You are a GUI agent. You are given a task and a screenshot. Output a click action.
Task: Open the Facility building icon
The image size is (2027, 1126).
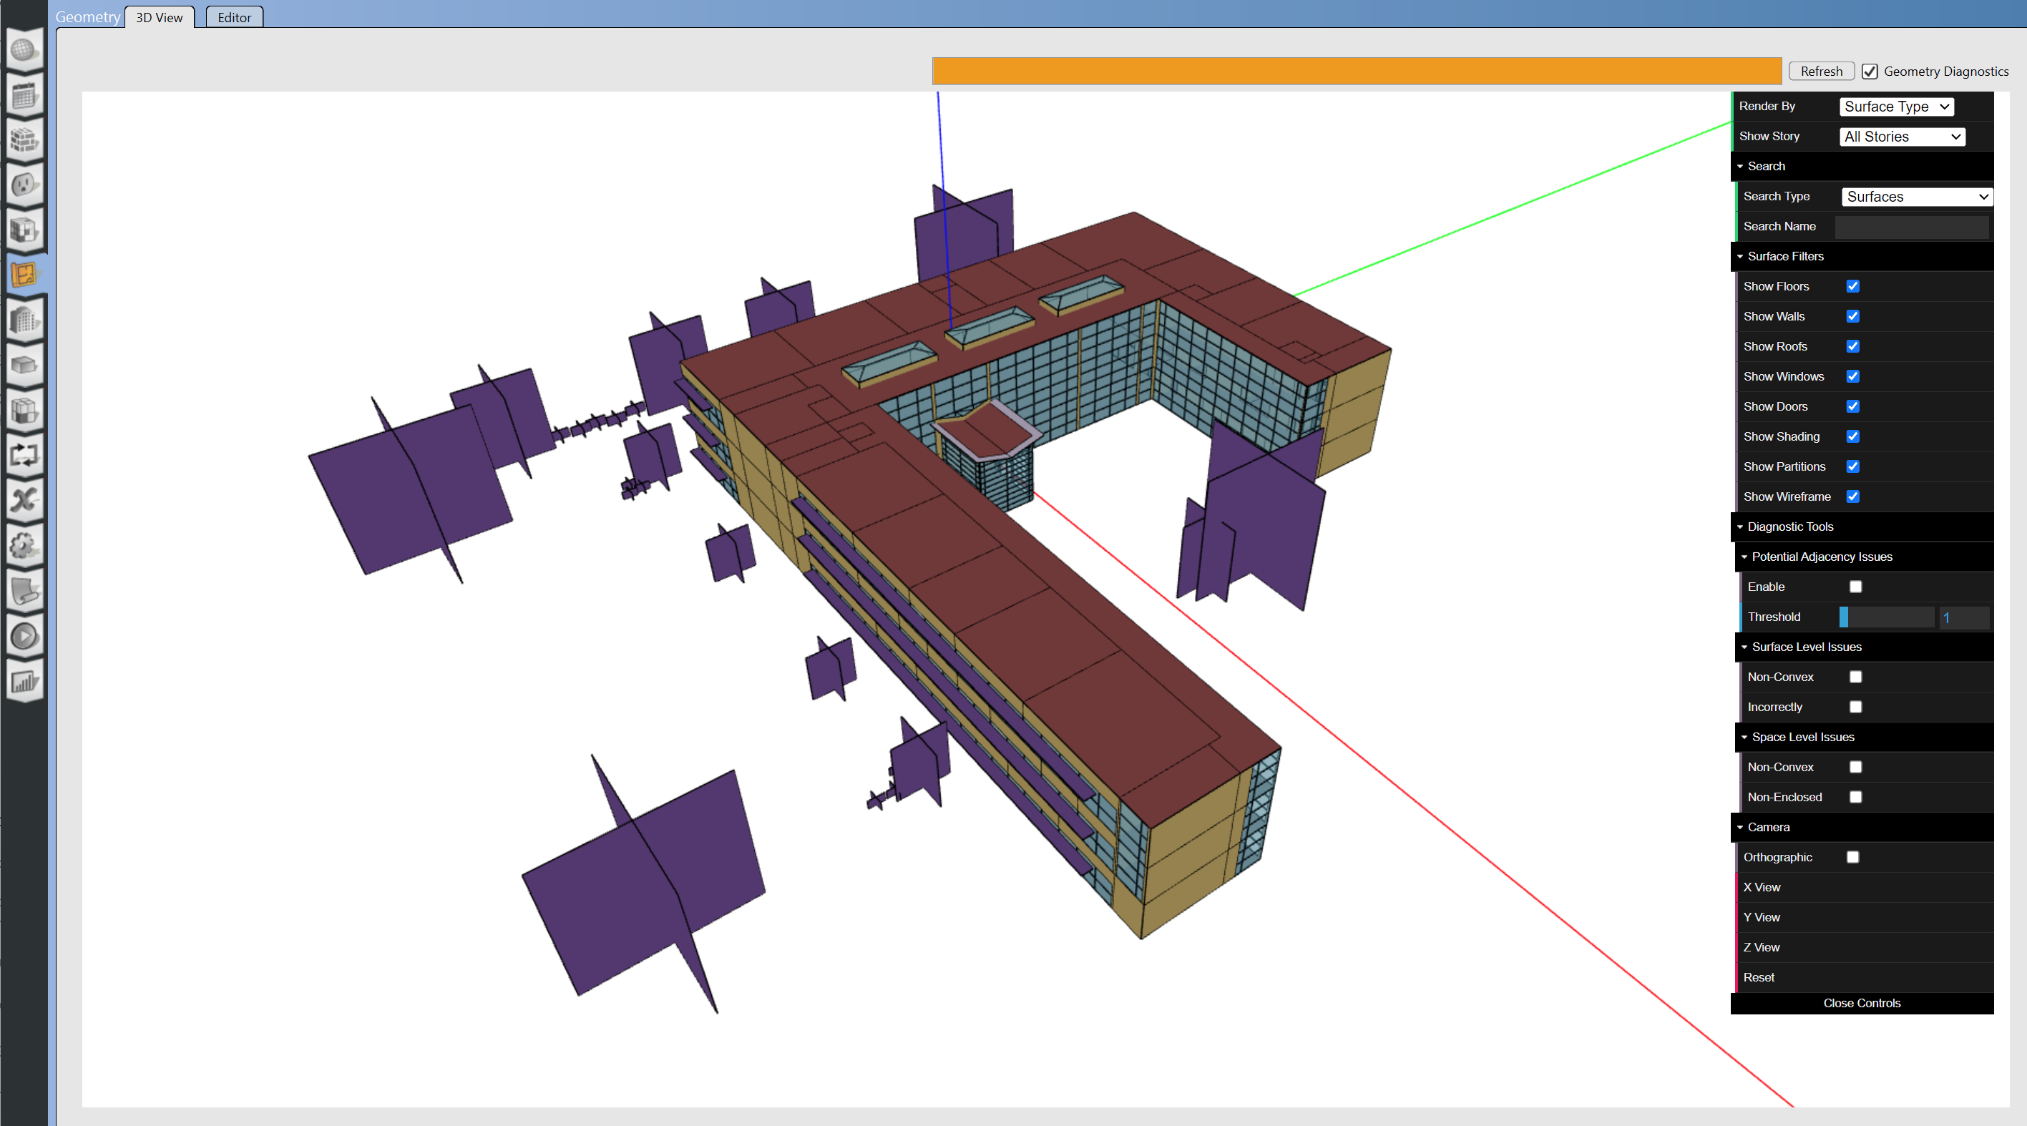click(x=24, y=320)
